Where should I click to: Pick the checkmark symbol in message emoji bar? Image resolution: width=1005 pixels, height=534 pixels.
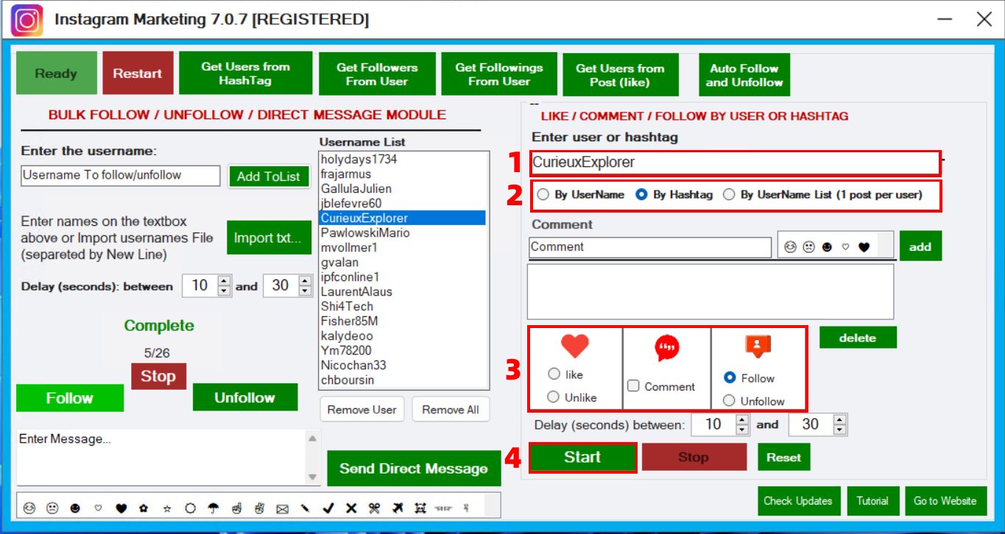coord(328,508)
